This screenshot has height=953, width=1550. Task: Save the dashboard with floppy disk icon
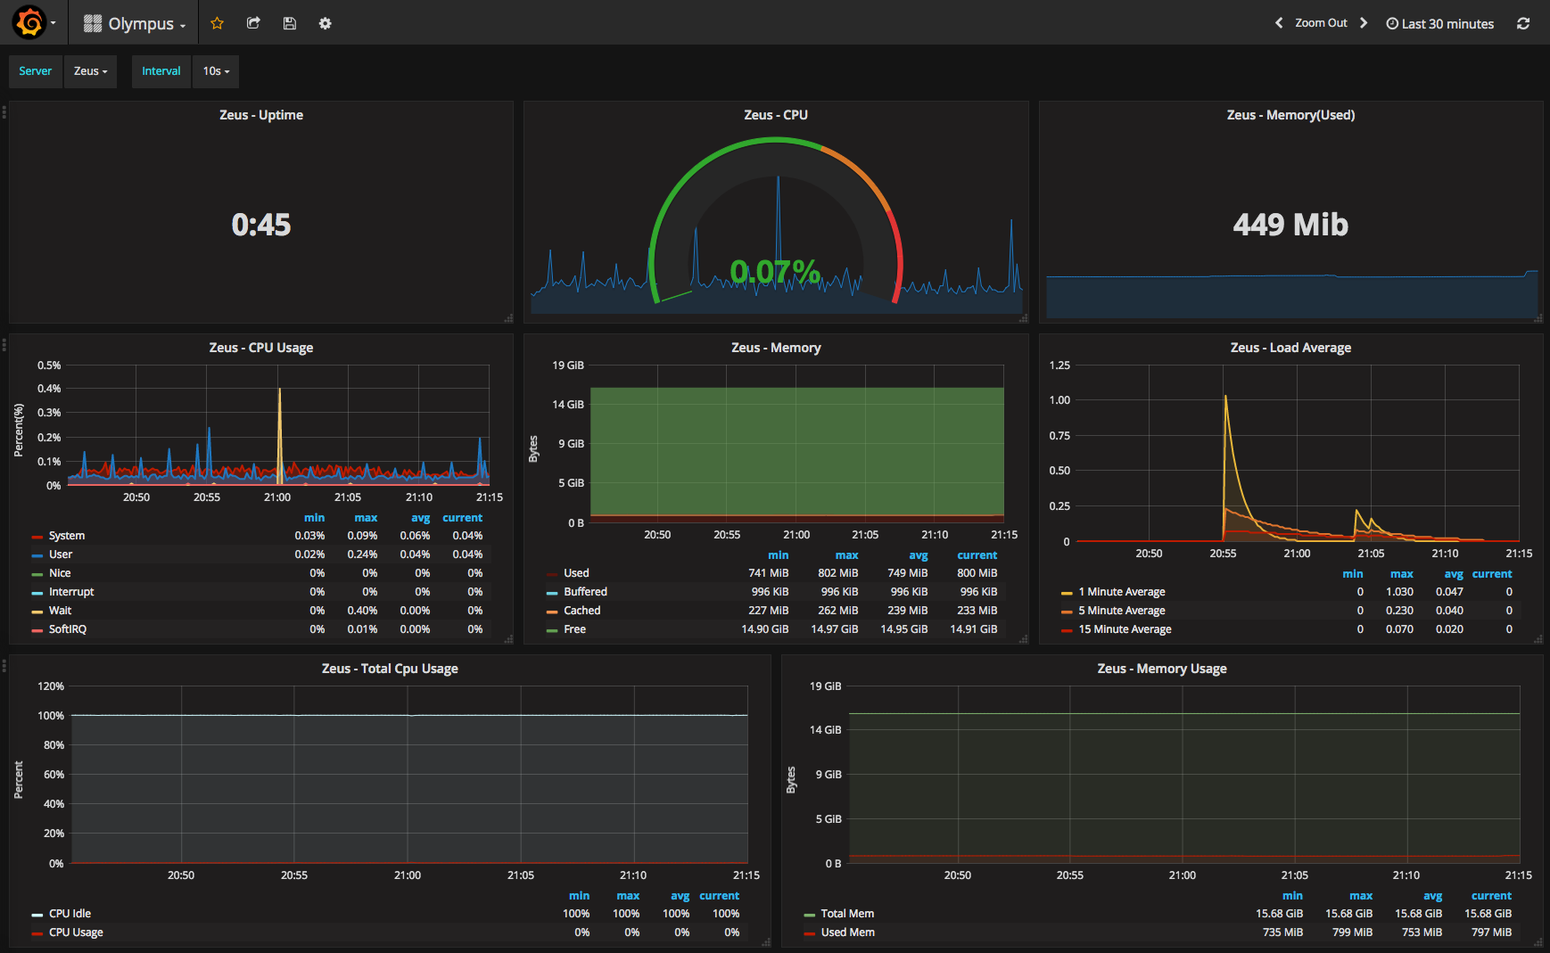click(x=289, y=23)
